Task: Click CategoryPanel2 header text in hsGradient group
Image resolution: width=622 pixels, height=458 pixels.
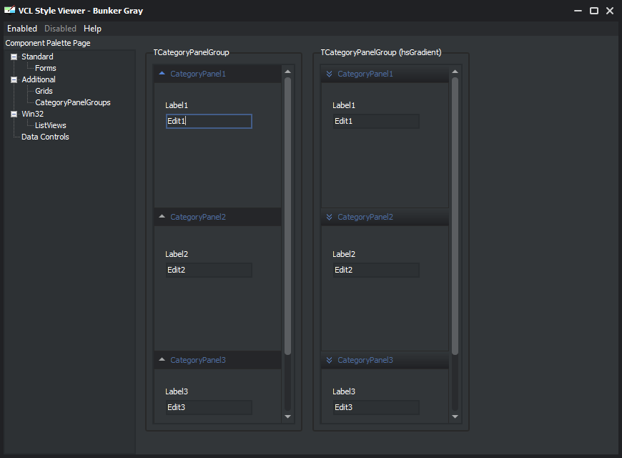Action: click(365, 217)
